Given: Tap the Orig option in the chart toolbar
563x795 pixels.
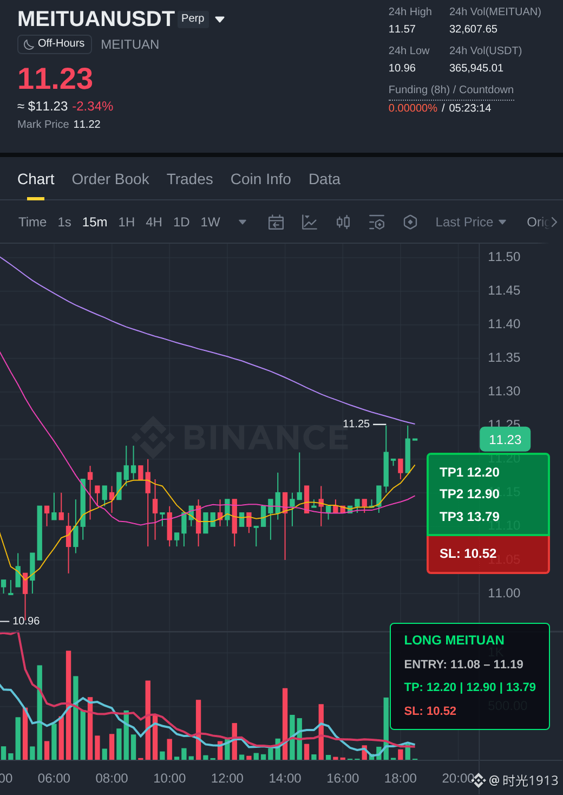Looking at the screenshot, I should pyautogui.click(x=538, y=222).
